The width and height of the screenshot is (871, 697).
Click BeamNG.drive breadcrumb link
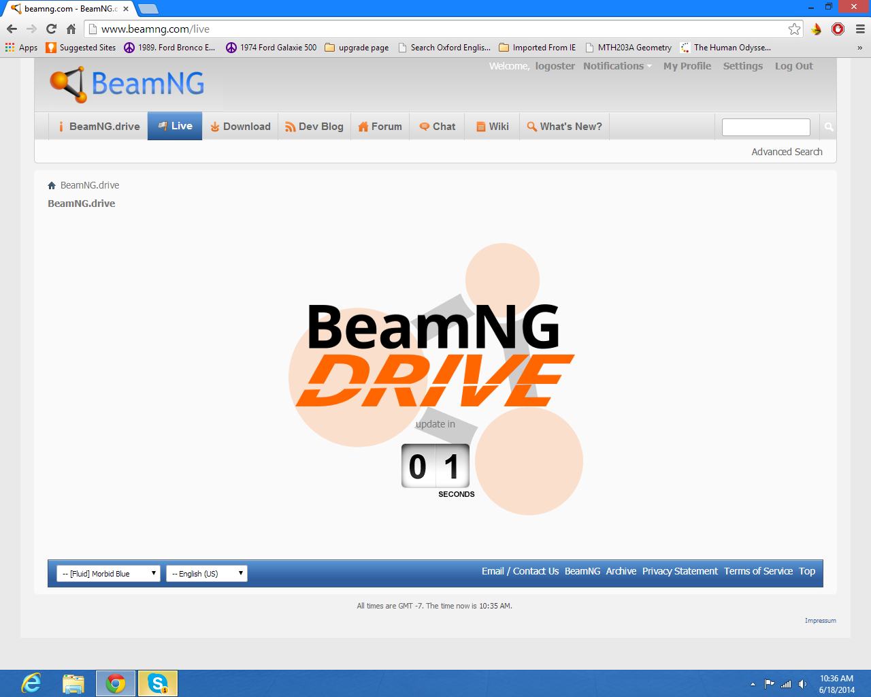click(90, 185)
